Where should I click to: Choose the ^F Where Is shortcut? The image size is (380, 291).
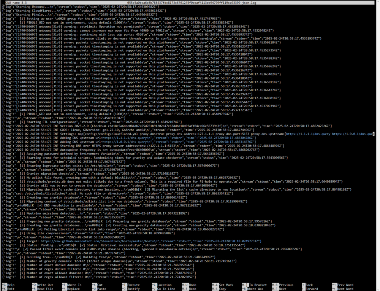tap(72, 285)
